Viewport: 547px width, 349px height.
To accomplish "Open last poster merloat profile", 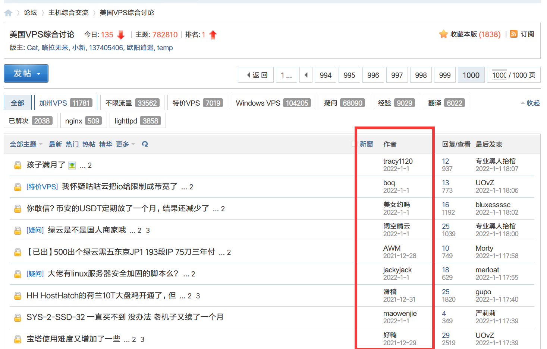I will click(x=487, y=270).
